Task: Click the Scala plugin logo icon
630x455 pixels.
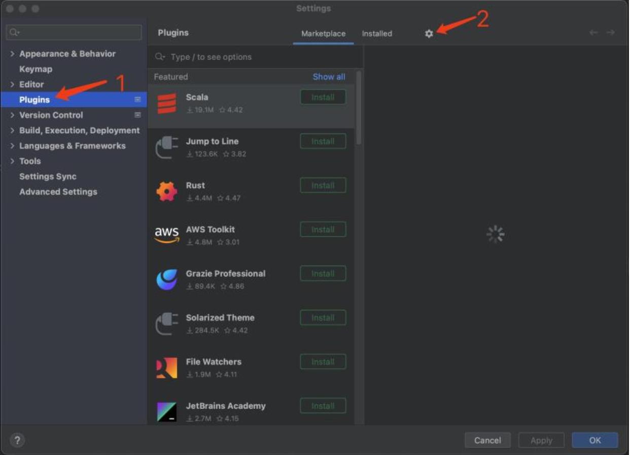Action: click(x=166, y=104)
